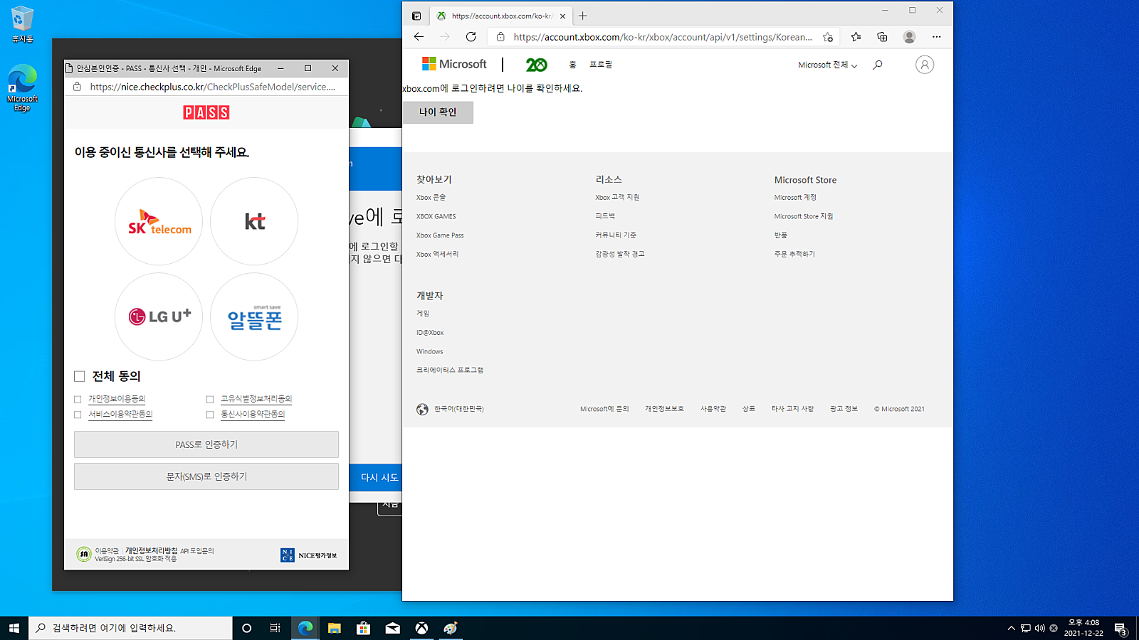Open 주문 추적하기 link
Screen dimensions: 1139x640
pos(794,254)
